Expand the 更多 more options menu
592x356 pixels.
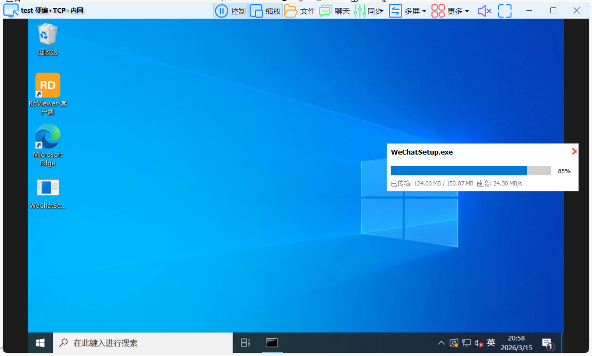(x=450, y=11)
